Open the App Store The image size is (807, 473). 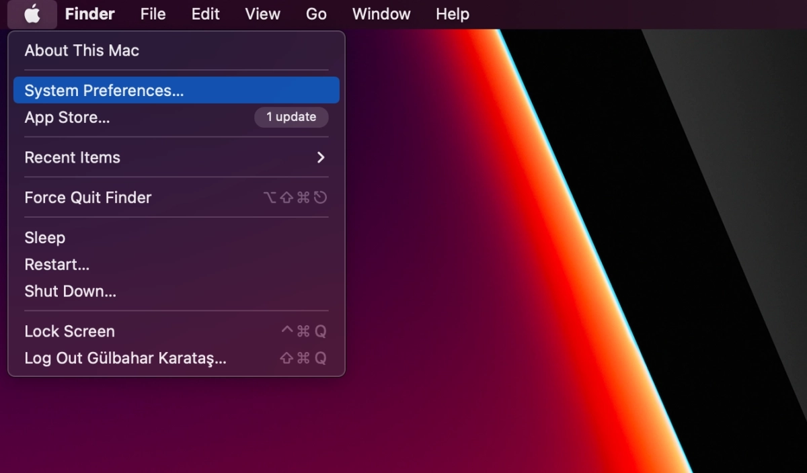67,117
